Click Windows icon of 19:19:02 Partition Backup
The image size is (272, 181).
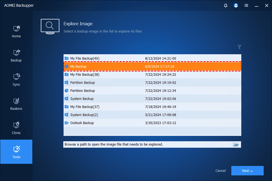tap(67, 82)
